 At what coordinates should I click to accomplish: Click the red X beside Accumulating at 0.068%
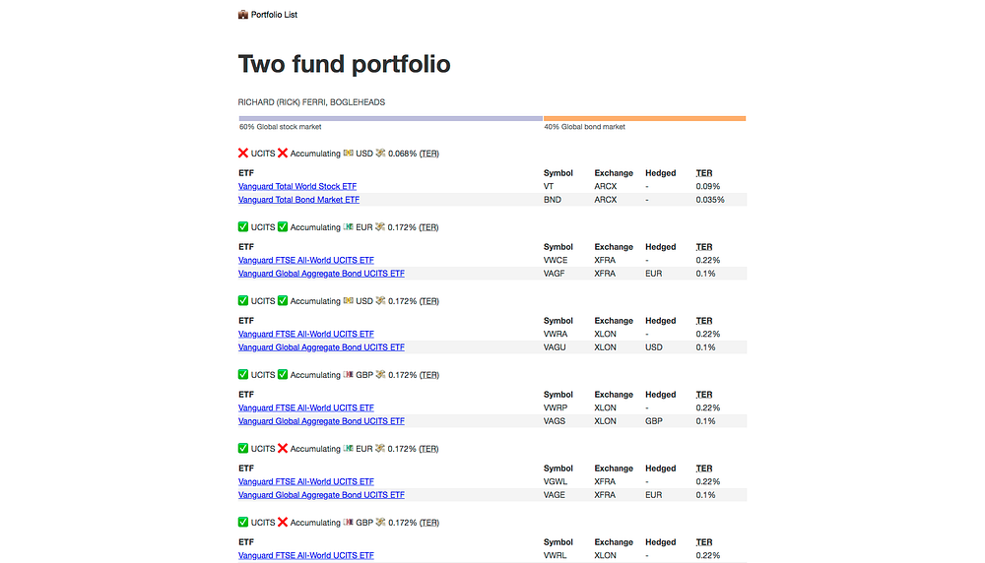[x=283, y=154]
